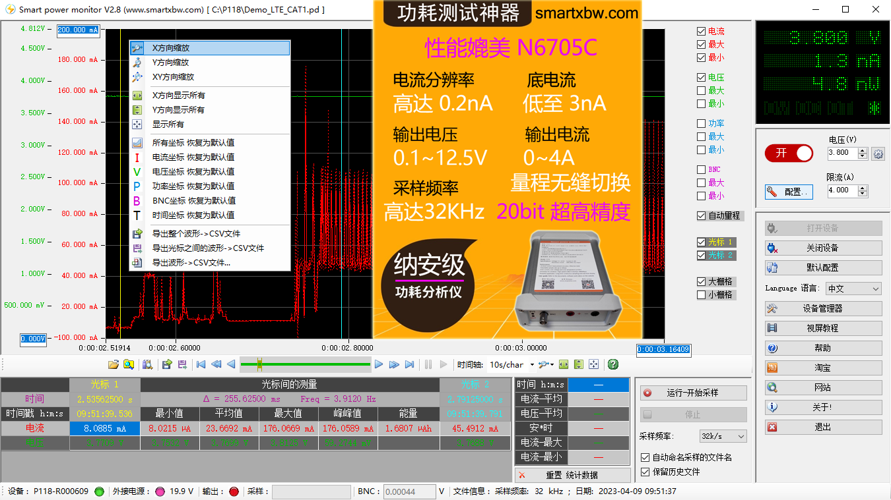Click the 默认配置 button

tap(823, 268)
